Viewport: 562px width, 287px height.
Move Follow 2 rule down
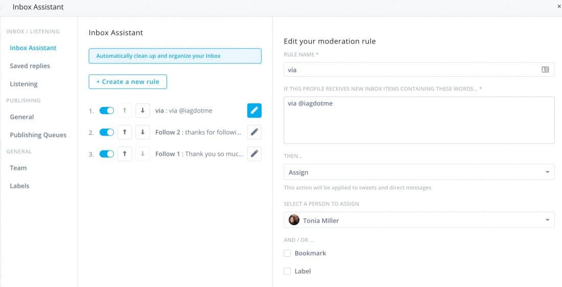[x=143, y=132]
